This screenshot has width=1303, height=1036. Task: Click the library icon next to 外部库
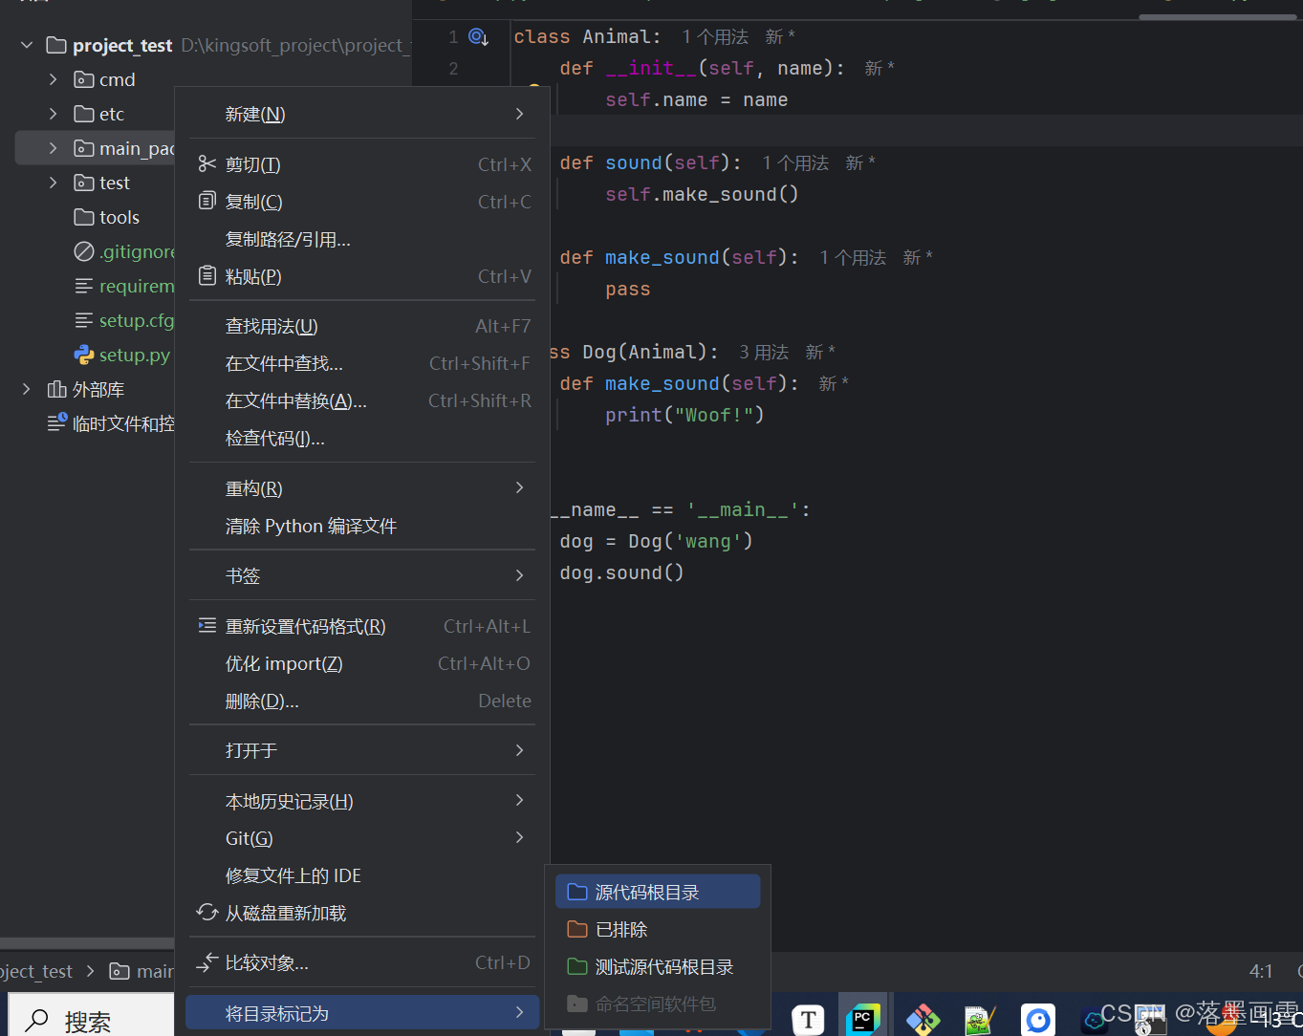pos(57,389)
